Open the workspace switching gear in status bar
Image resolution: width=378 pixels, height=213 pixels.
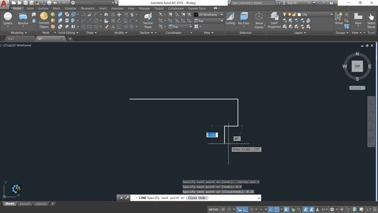coord(332,209)
